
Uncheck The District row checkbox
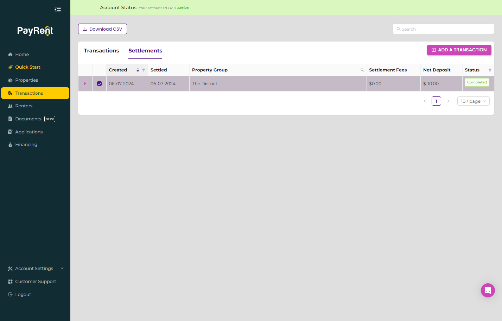(x=99, y=84)
